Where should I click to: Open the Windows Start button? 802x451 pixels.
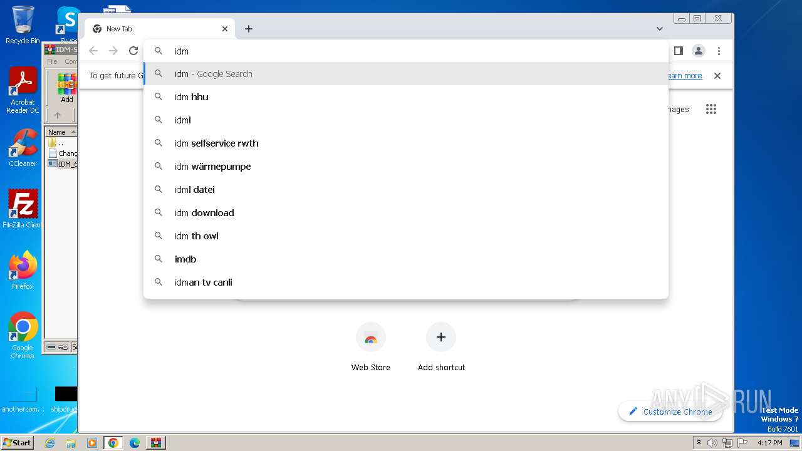coord(18,442)
